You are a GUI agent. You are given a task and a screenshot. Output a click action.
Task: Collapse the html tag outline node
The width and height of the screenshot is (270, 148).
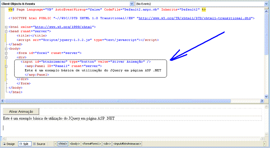point(6,27)
